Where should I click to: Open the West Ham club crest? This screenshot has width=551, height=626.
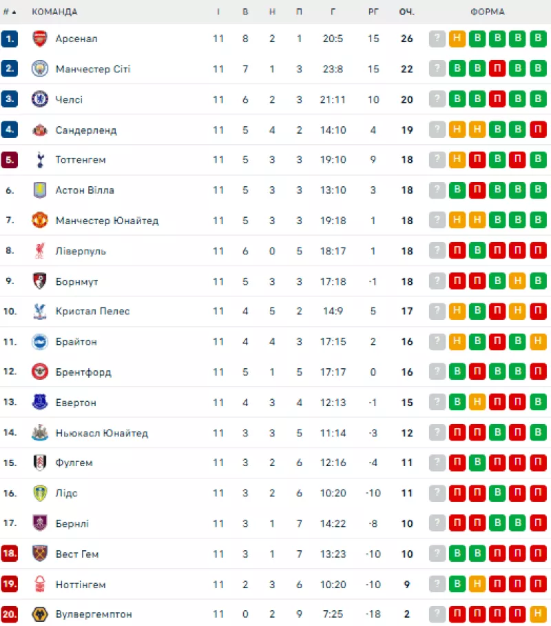coord(39,554)
